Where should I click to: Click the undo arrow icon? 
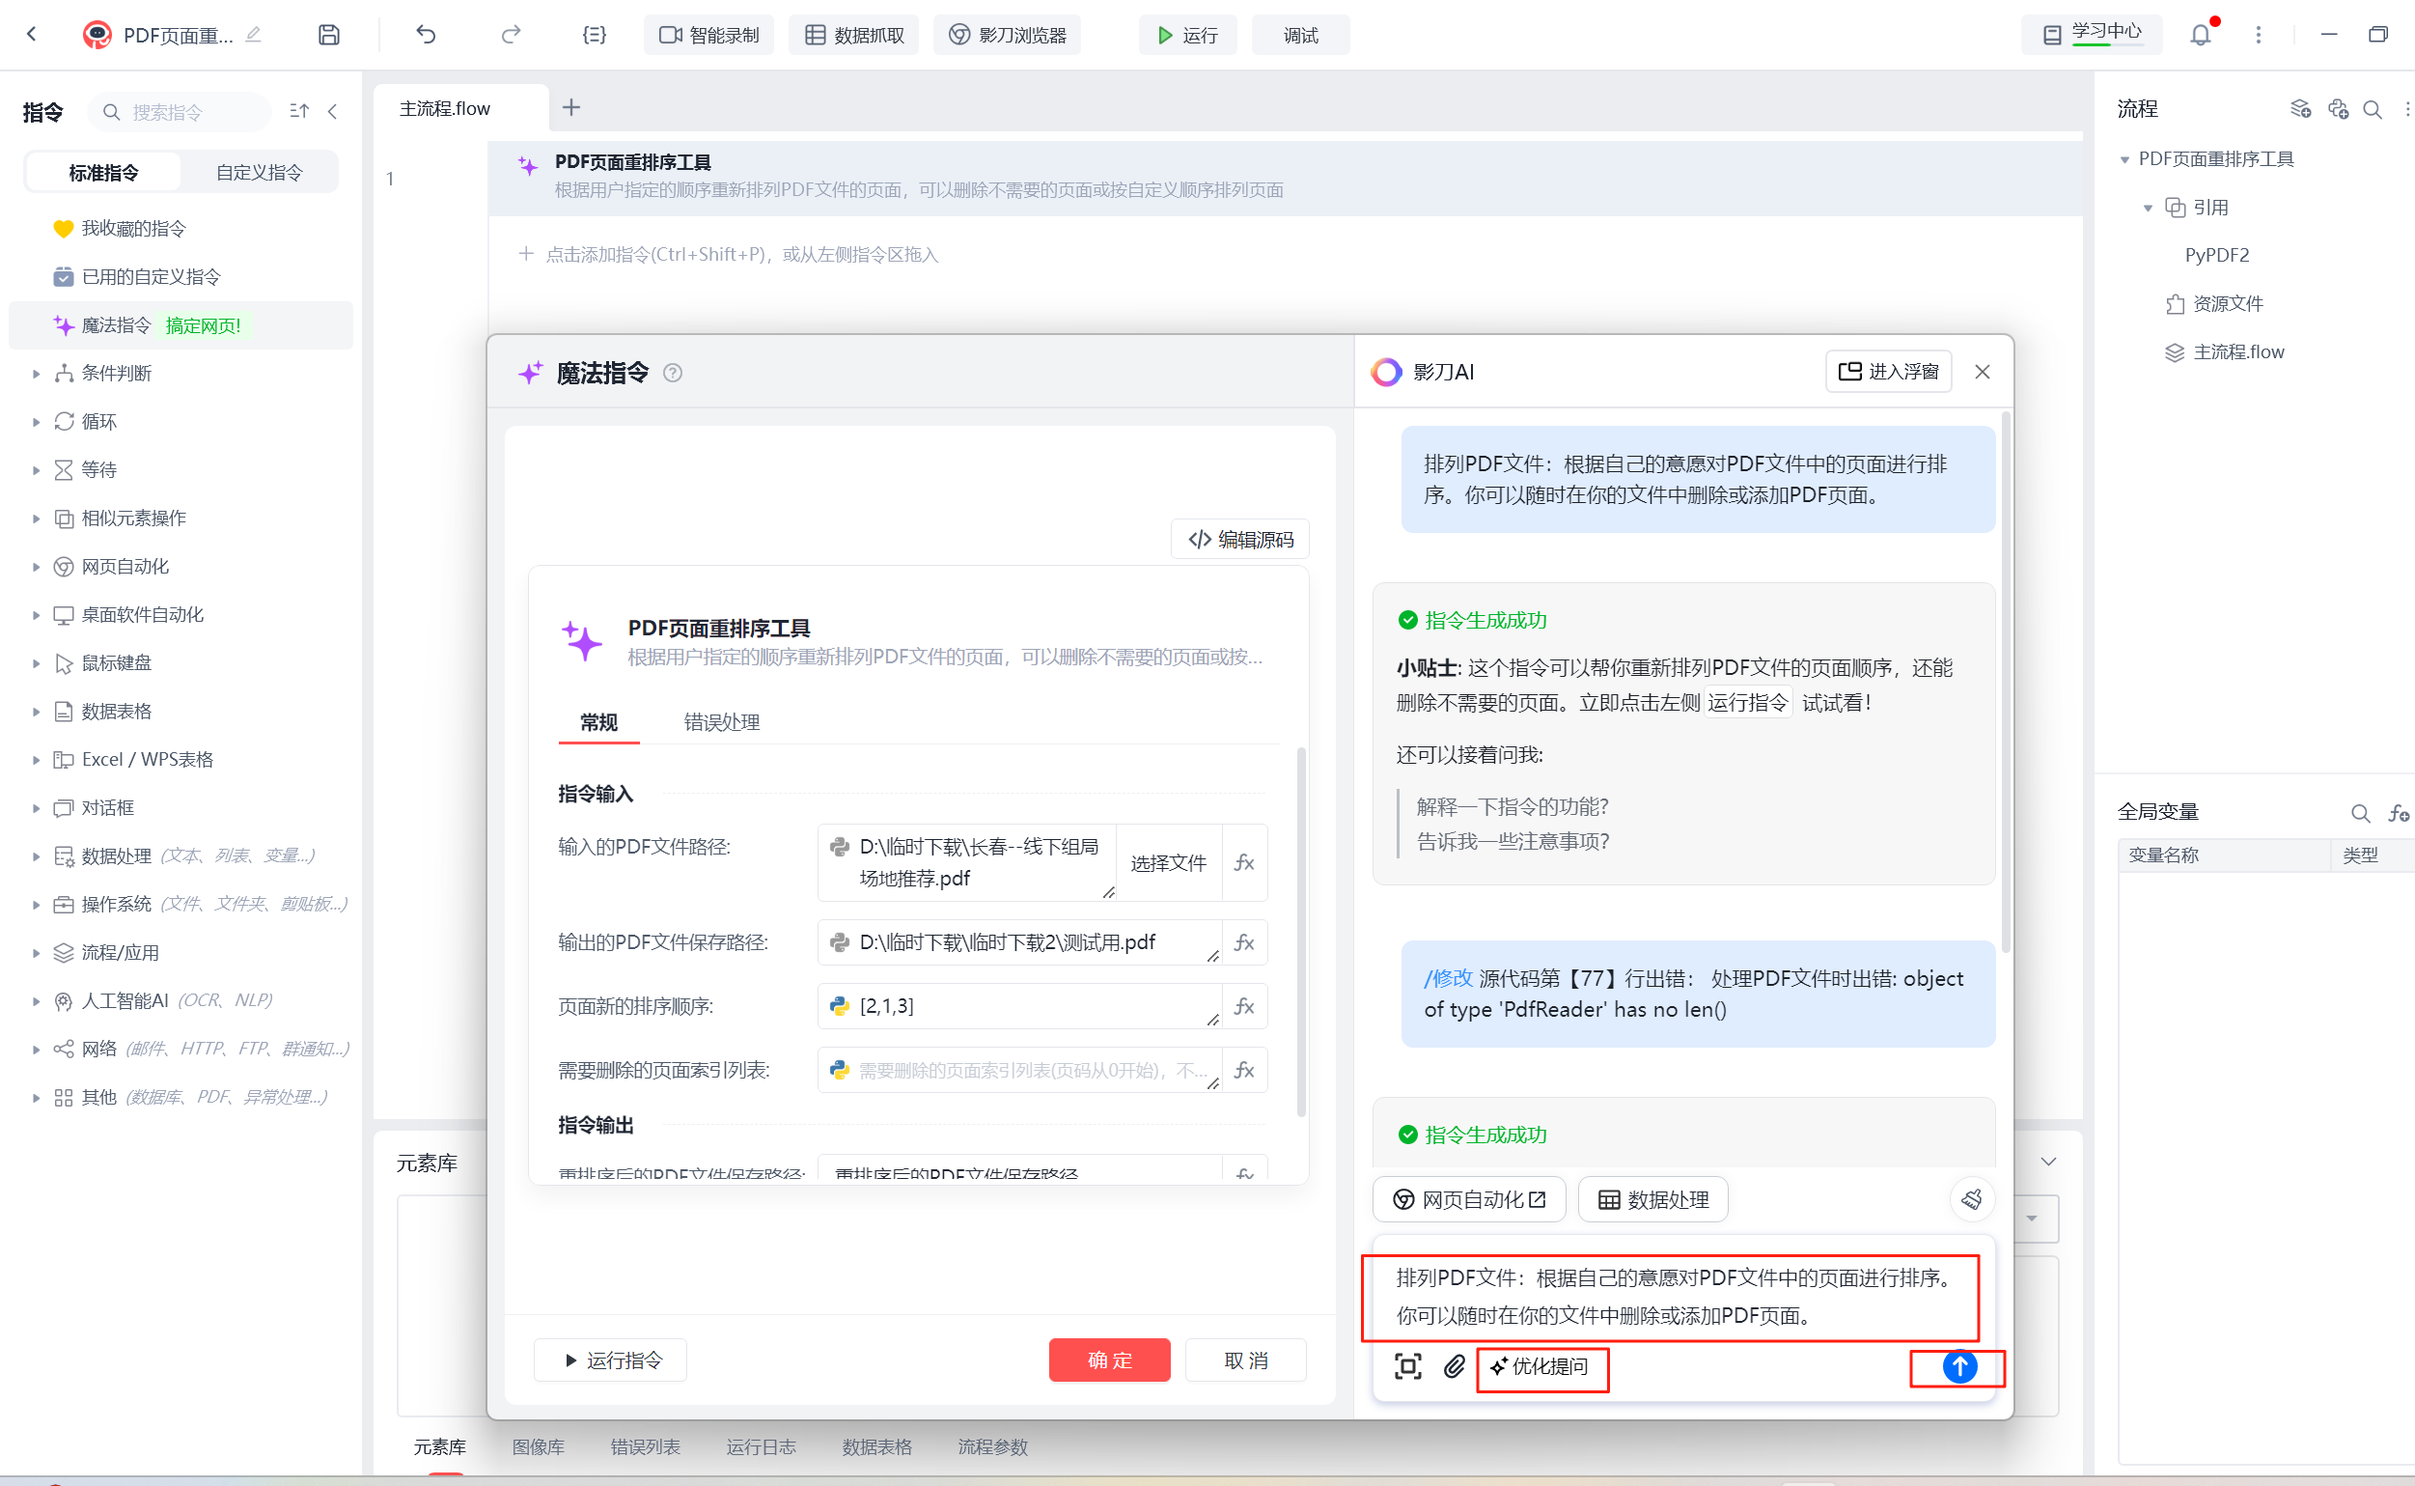click(426, 36)
